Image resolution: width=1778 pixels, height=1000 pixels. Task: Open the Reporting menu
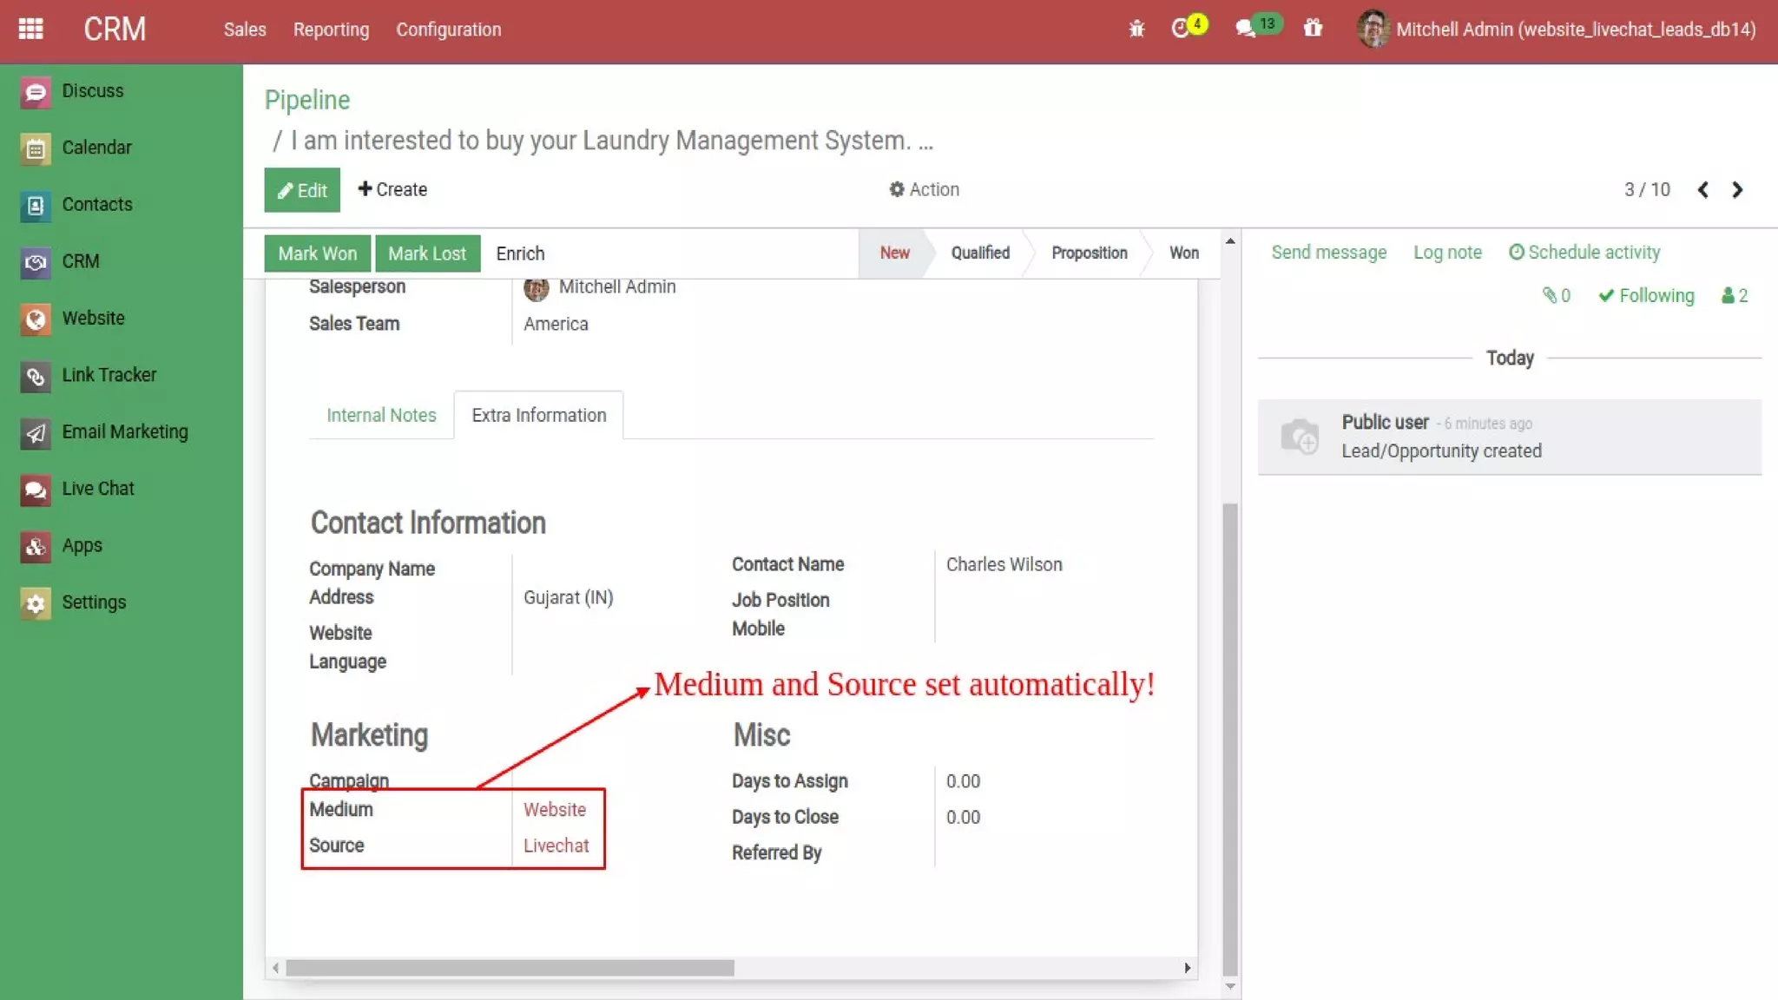point(331,30)
